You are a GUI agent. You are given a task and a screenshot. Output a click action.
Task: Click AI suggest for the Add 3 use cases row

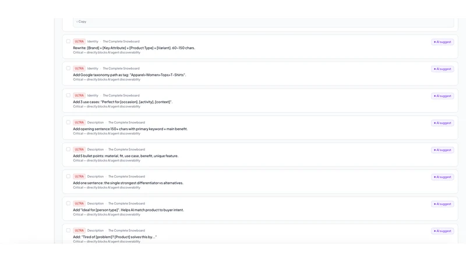[442, 96]
